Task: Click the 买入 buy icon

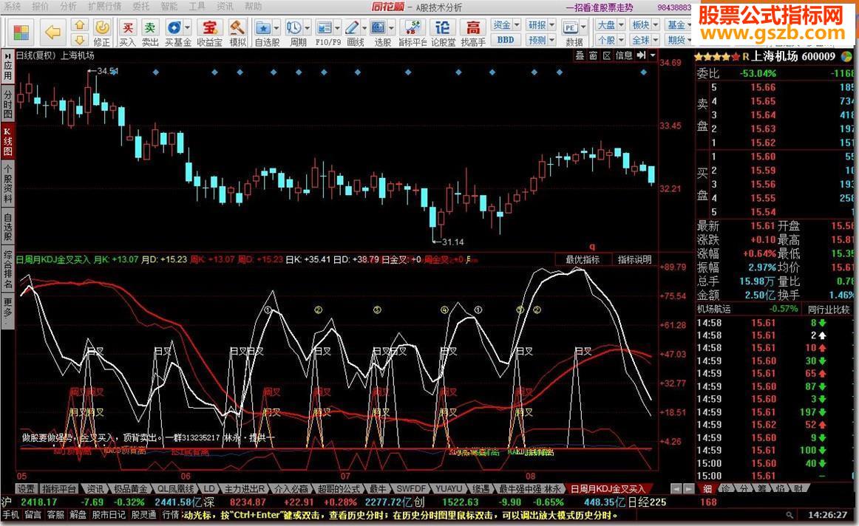Action: [x=128, y=33]
